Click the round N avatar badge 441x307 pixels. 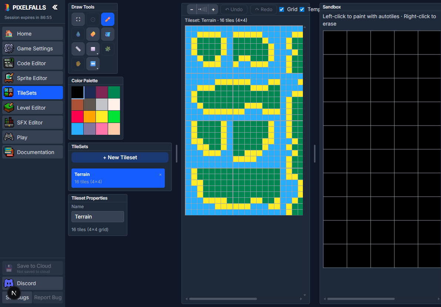point(14,293)
